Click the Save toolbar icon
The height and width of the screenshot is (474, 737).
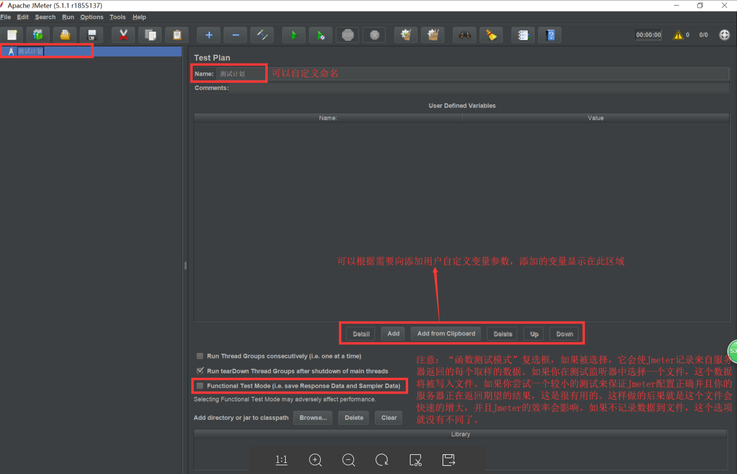92,34
